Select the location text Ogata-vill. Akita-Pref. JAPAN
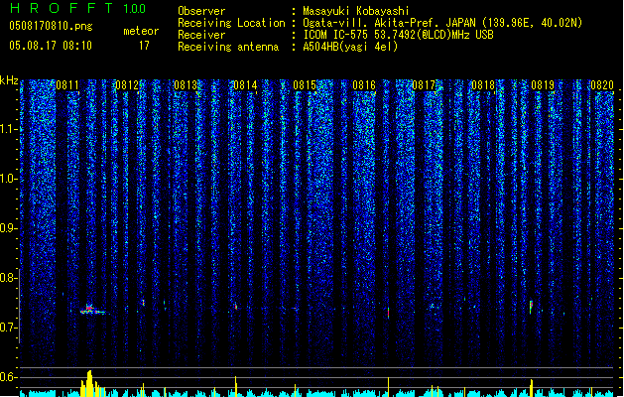 click(389, 23)
